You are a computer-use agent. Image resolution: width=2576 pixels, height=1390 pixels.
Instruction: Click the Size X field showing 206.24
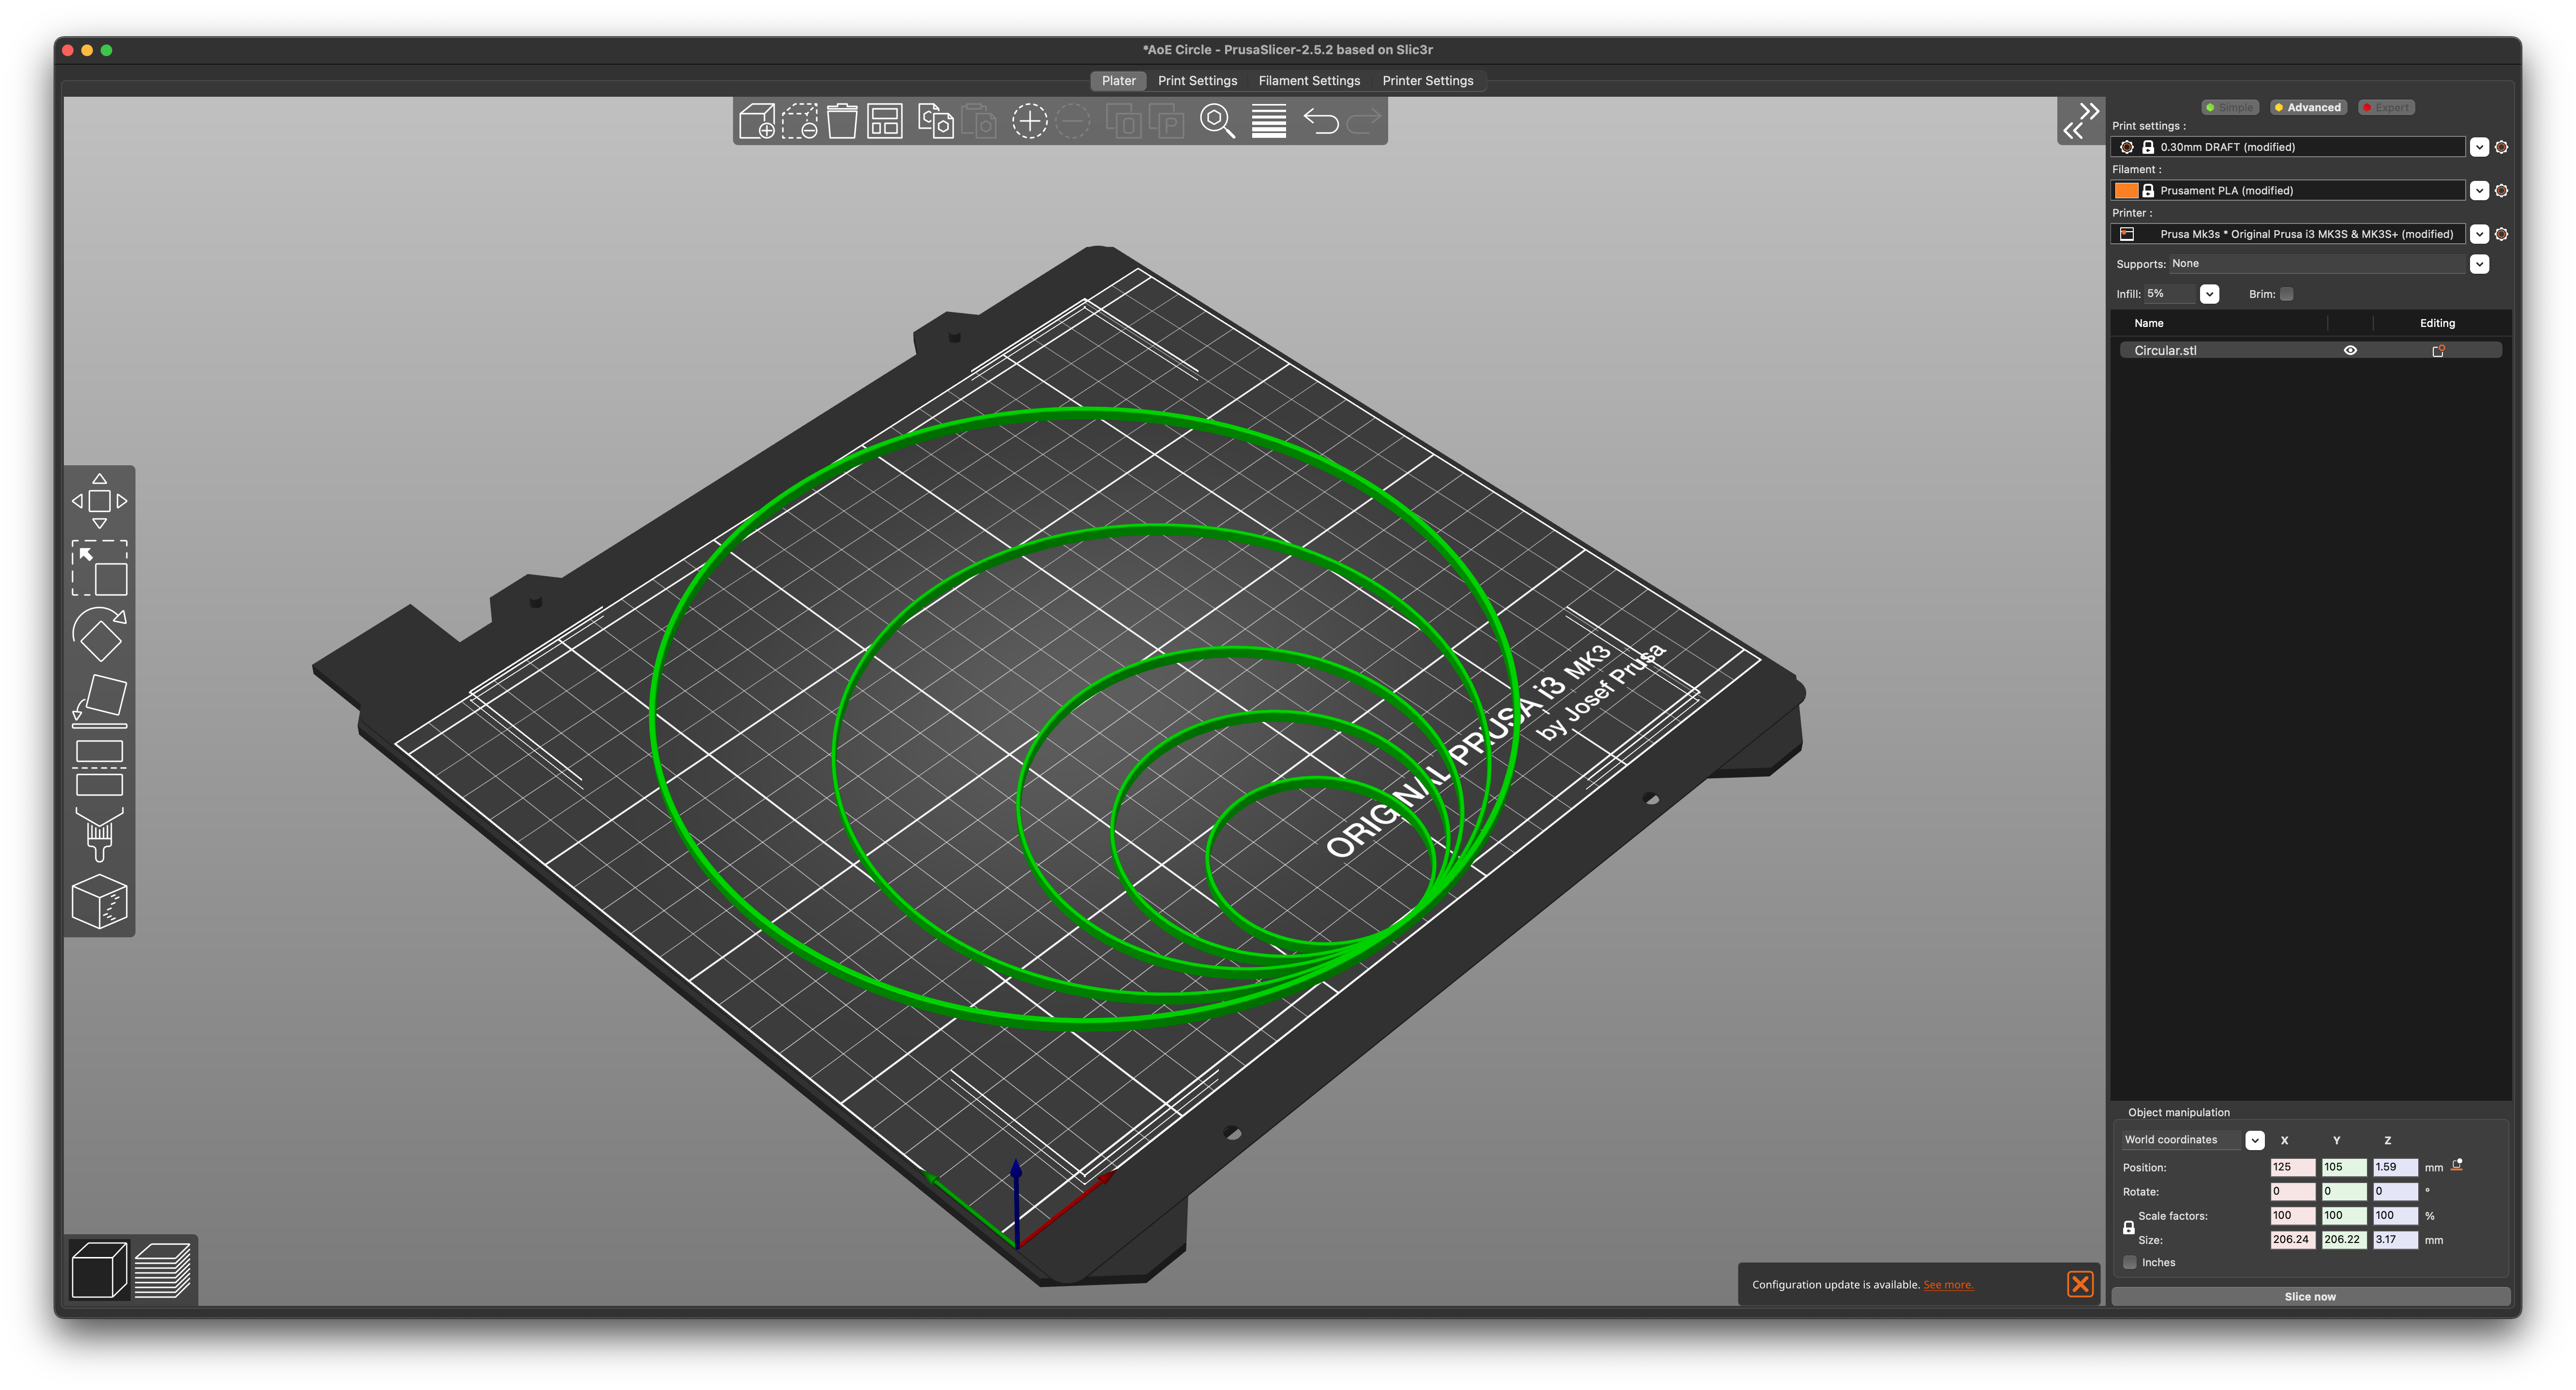[2292, 1239]
